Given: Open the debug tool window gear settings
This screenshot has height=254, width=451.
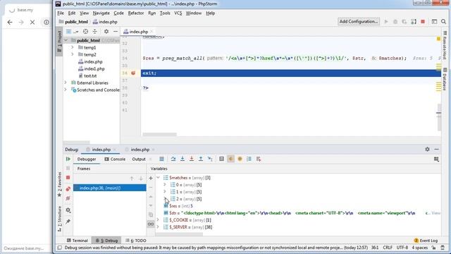Looking at the screenshot, I should 428,149.
